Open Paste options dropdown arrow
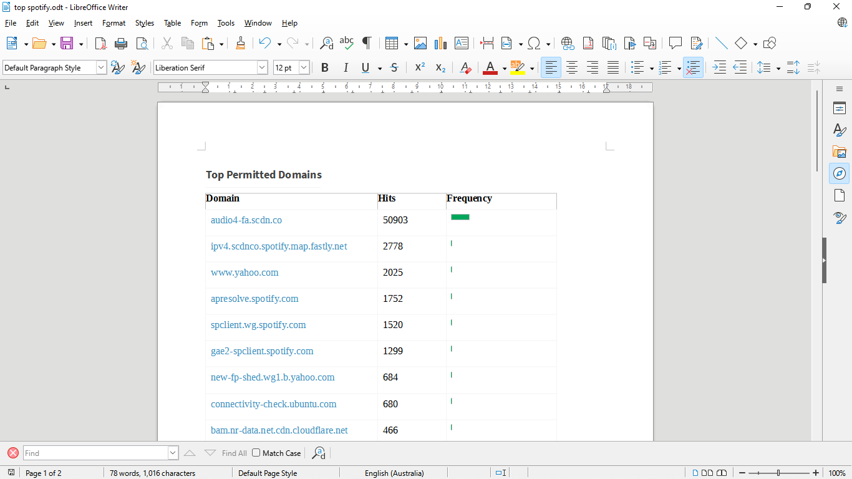The width and height of the screenshot is (852, 479). tap(221, 44)
